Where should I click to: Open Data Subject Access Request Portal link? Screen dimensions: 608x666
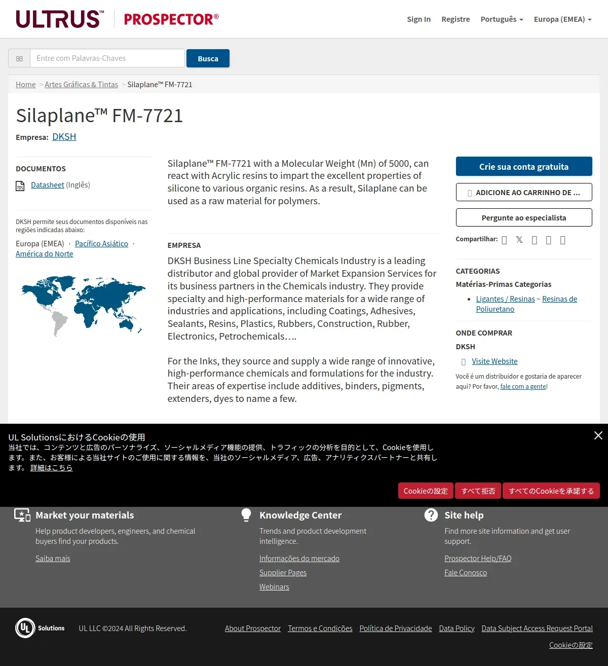coord(537,628)
